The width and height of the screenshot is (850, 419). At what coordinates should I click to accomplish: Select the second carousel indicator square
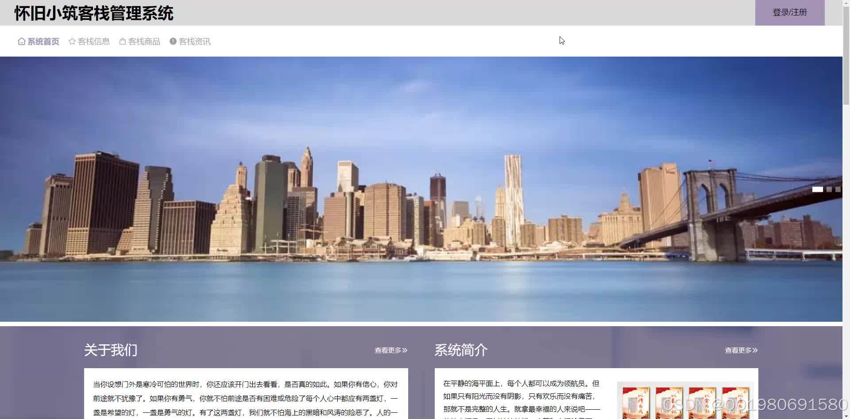tap(829, 189)
